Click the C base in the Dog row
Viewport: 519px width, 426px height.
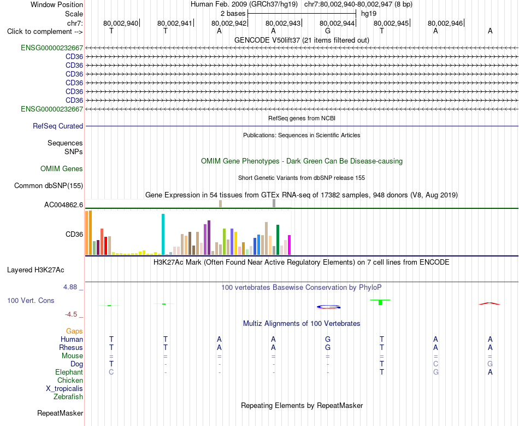(435, 364)
